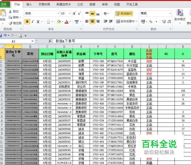
Task: Apply red font color A
Action: (66, 22)
